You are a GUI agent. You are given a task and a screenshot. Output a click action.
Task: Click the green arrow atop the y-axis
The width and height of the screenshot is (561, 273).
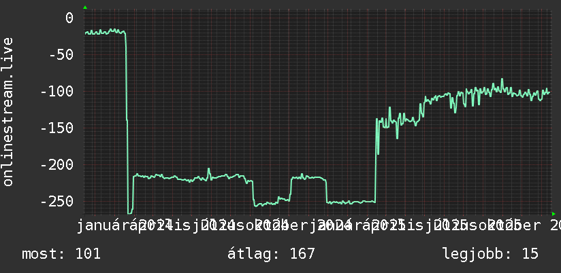click(85, 7)
